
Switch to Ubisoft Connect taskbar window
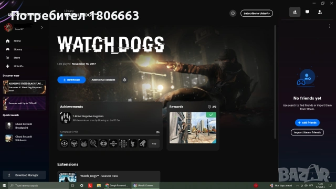click(145, 185)
